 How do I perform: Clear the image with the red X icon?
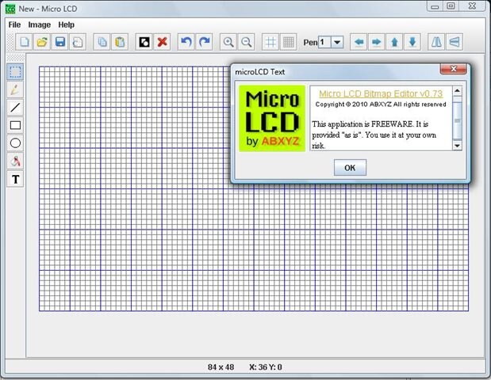click(162, 42)
